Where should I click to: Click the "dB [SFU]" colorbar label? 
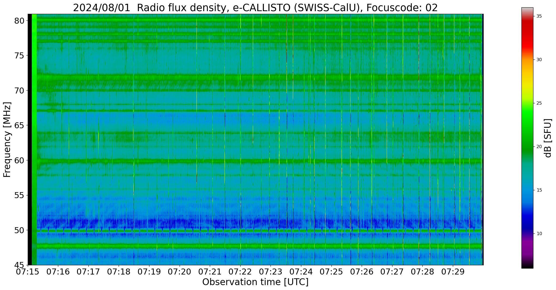pyautogui.click(x=548, y=138)
